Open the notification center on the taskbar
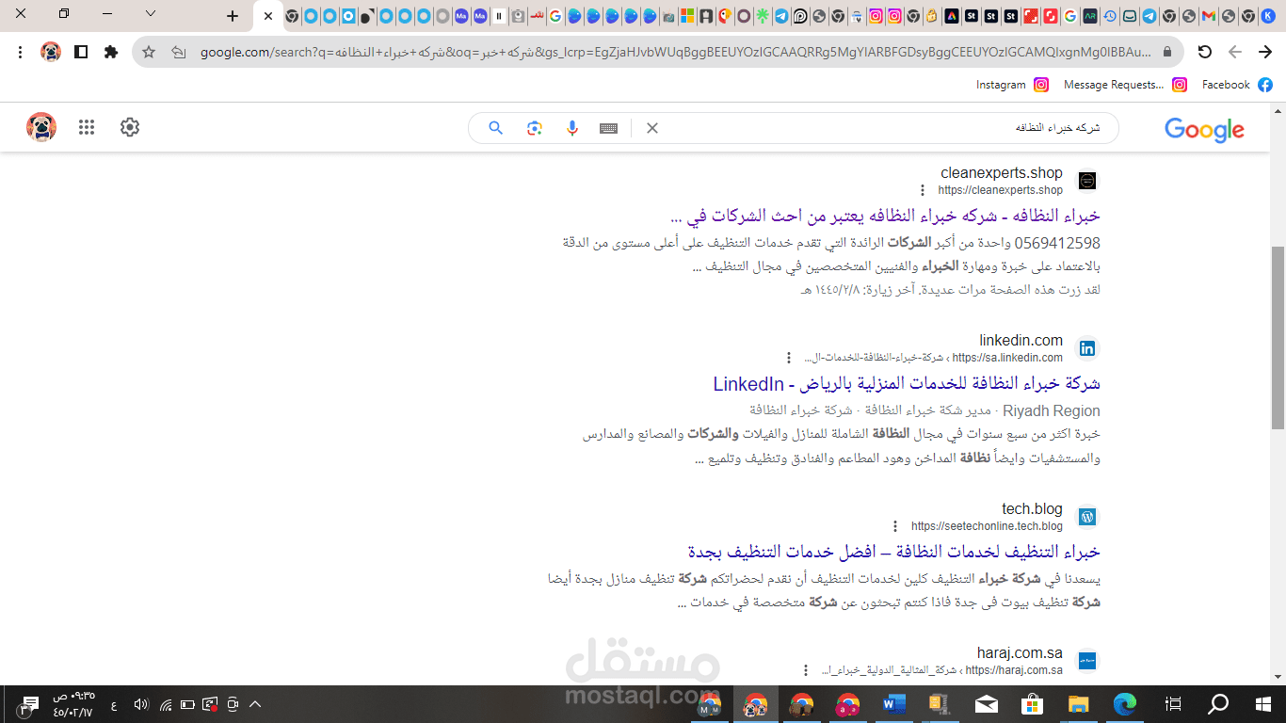This screenshot has width=1286, height=723. pyautogui.click(x=28, y=705)
